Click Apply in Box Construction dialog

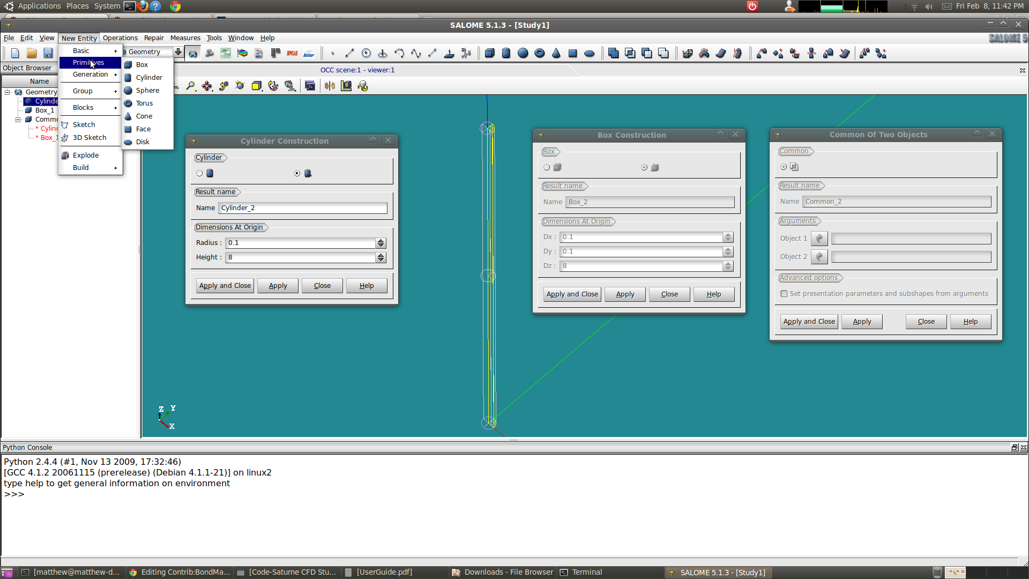click(625, 294)
